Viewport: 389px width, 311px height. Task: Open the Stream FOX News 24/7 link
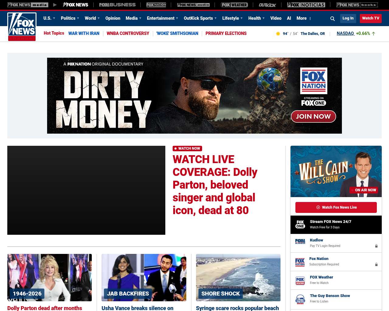331,222
